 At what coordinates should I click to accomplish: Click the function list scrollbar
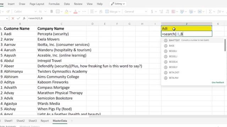coord(225,45)
